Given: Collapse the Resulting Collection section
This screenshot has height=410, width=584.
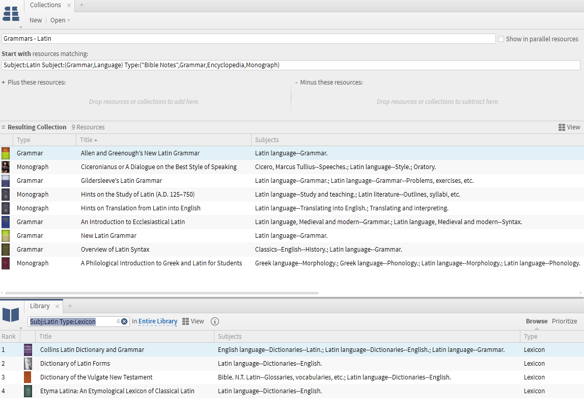Looking at the screenshot, I should pos(4,127).
